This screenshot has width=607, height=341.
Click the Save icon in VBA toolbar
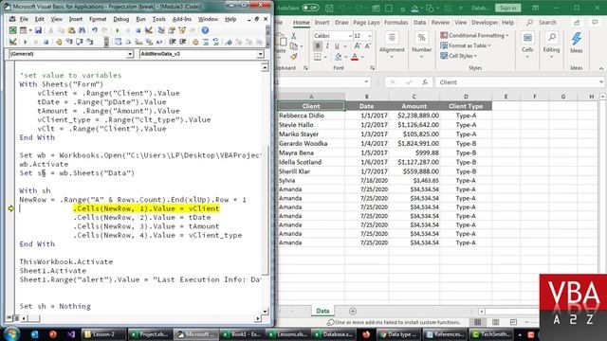pos(38,30)
